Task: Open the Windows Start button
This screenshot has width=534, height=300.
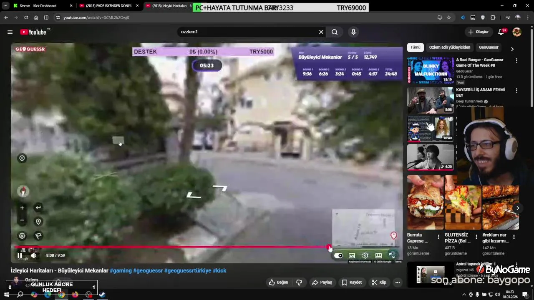Action: click(x=6, y=295)
